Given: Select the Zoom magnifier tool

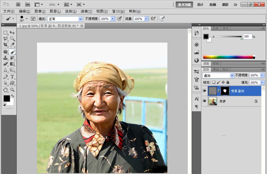Looking at the screenshot, I should (x=12, y=90).
